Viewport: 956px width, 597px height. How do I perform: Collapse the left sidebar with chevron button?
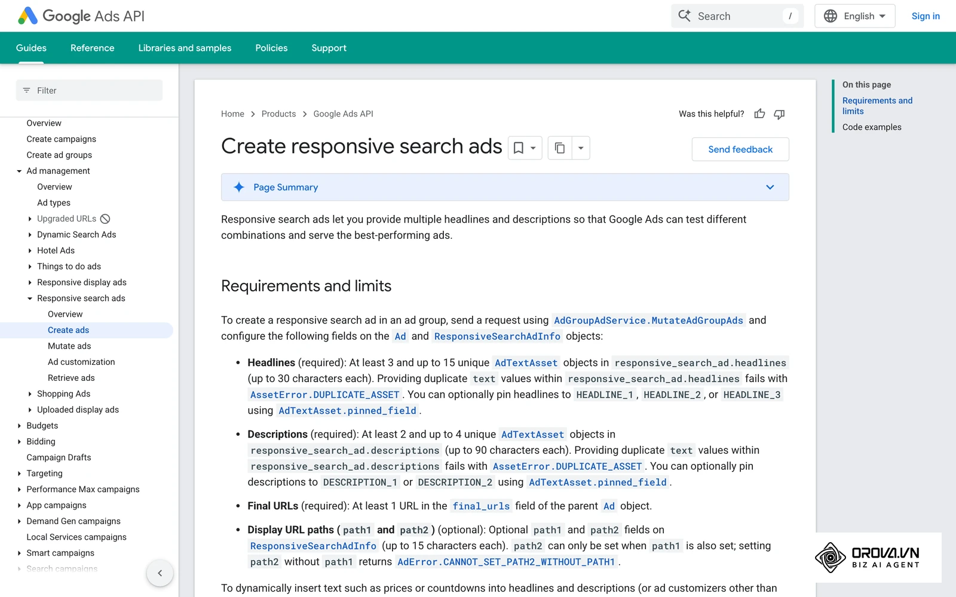coord(160,573)
